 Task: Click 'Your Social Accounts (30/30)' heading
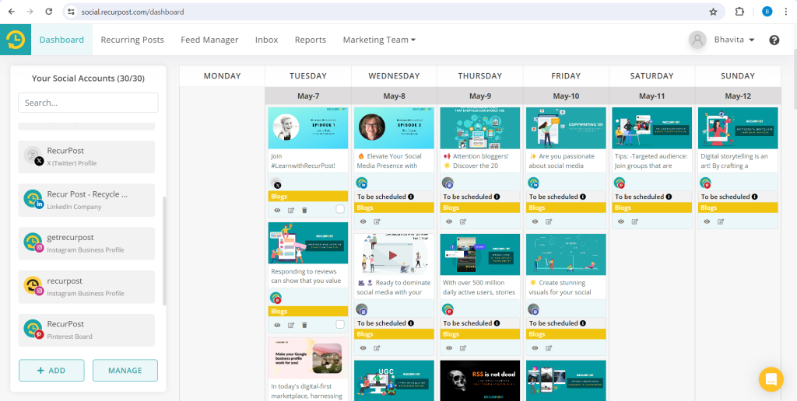[x=89, y=78]
